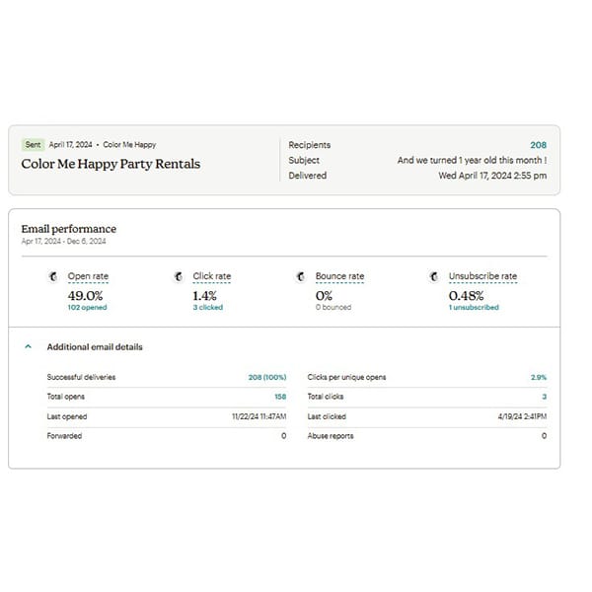The image size is (592, 592).
Task: Click the Additional email details heading
Action: point(95,347)
